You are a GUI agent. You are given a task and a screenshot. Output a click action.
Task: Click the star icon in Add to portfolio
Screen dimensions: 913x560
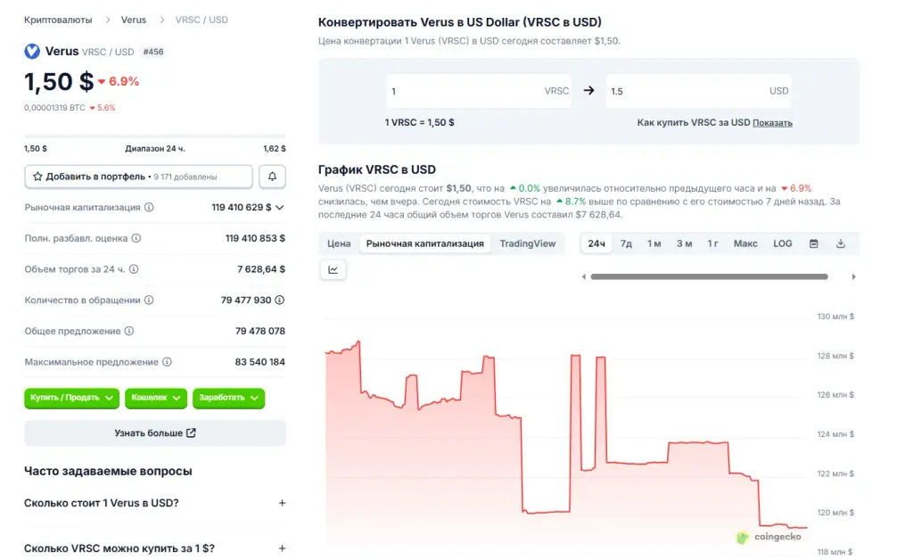pos(37,177)
